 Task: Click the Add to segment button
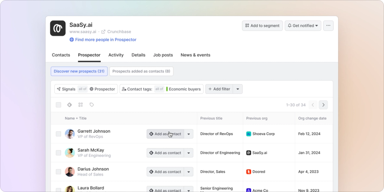262,26
